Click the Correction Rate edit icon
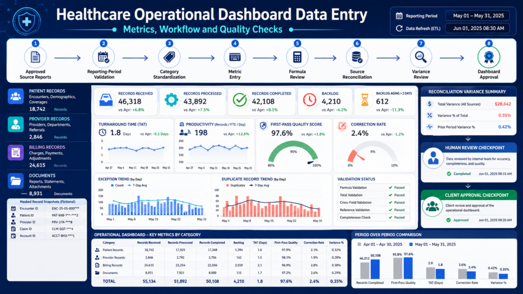The image size is (523, 294). click(342, 126)
